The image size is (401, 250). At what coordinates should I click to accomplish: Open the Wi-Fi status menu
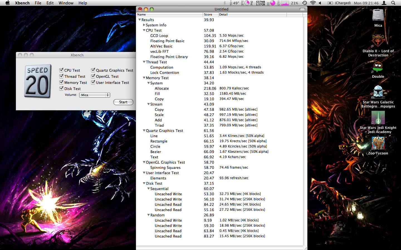[x=313, y=3]
